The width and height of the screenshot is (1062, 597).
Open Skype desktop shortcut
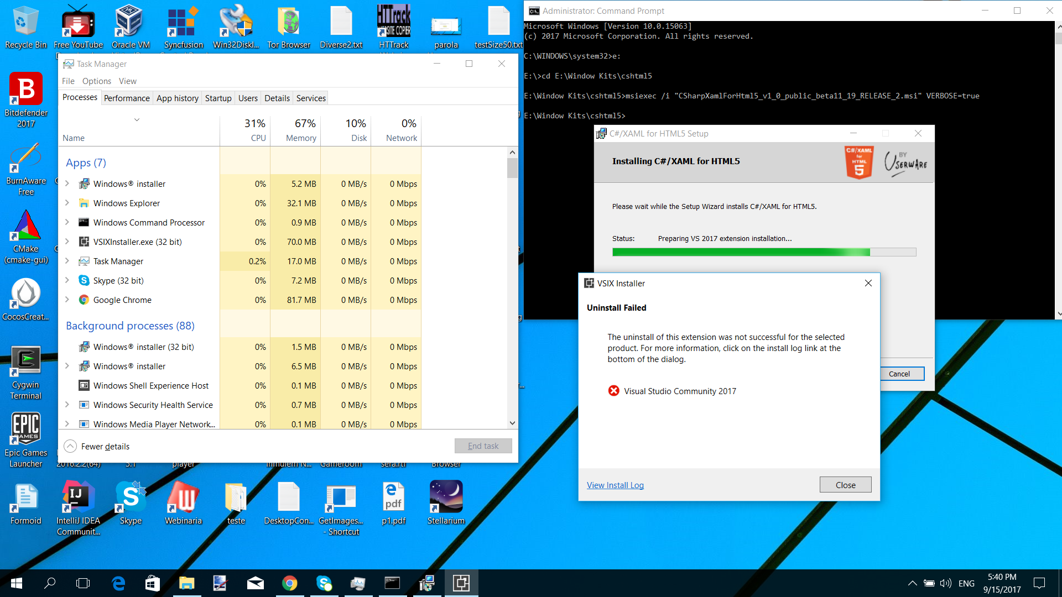[x=131, y=503]
